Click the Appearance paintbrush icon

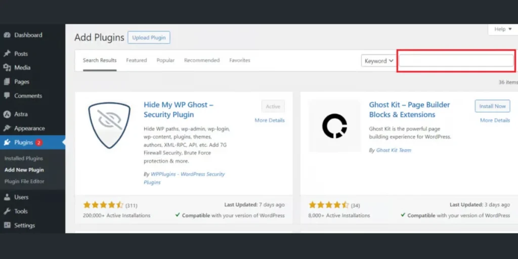(7, 128)
